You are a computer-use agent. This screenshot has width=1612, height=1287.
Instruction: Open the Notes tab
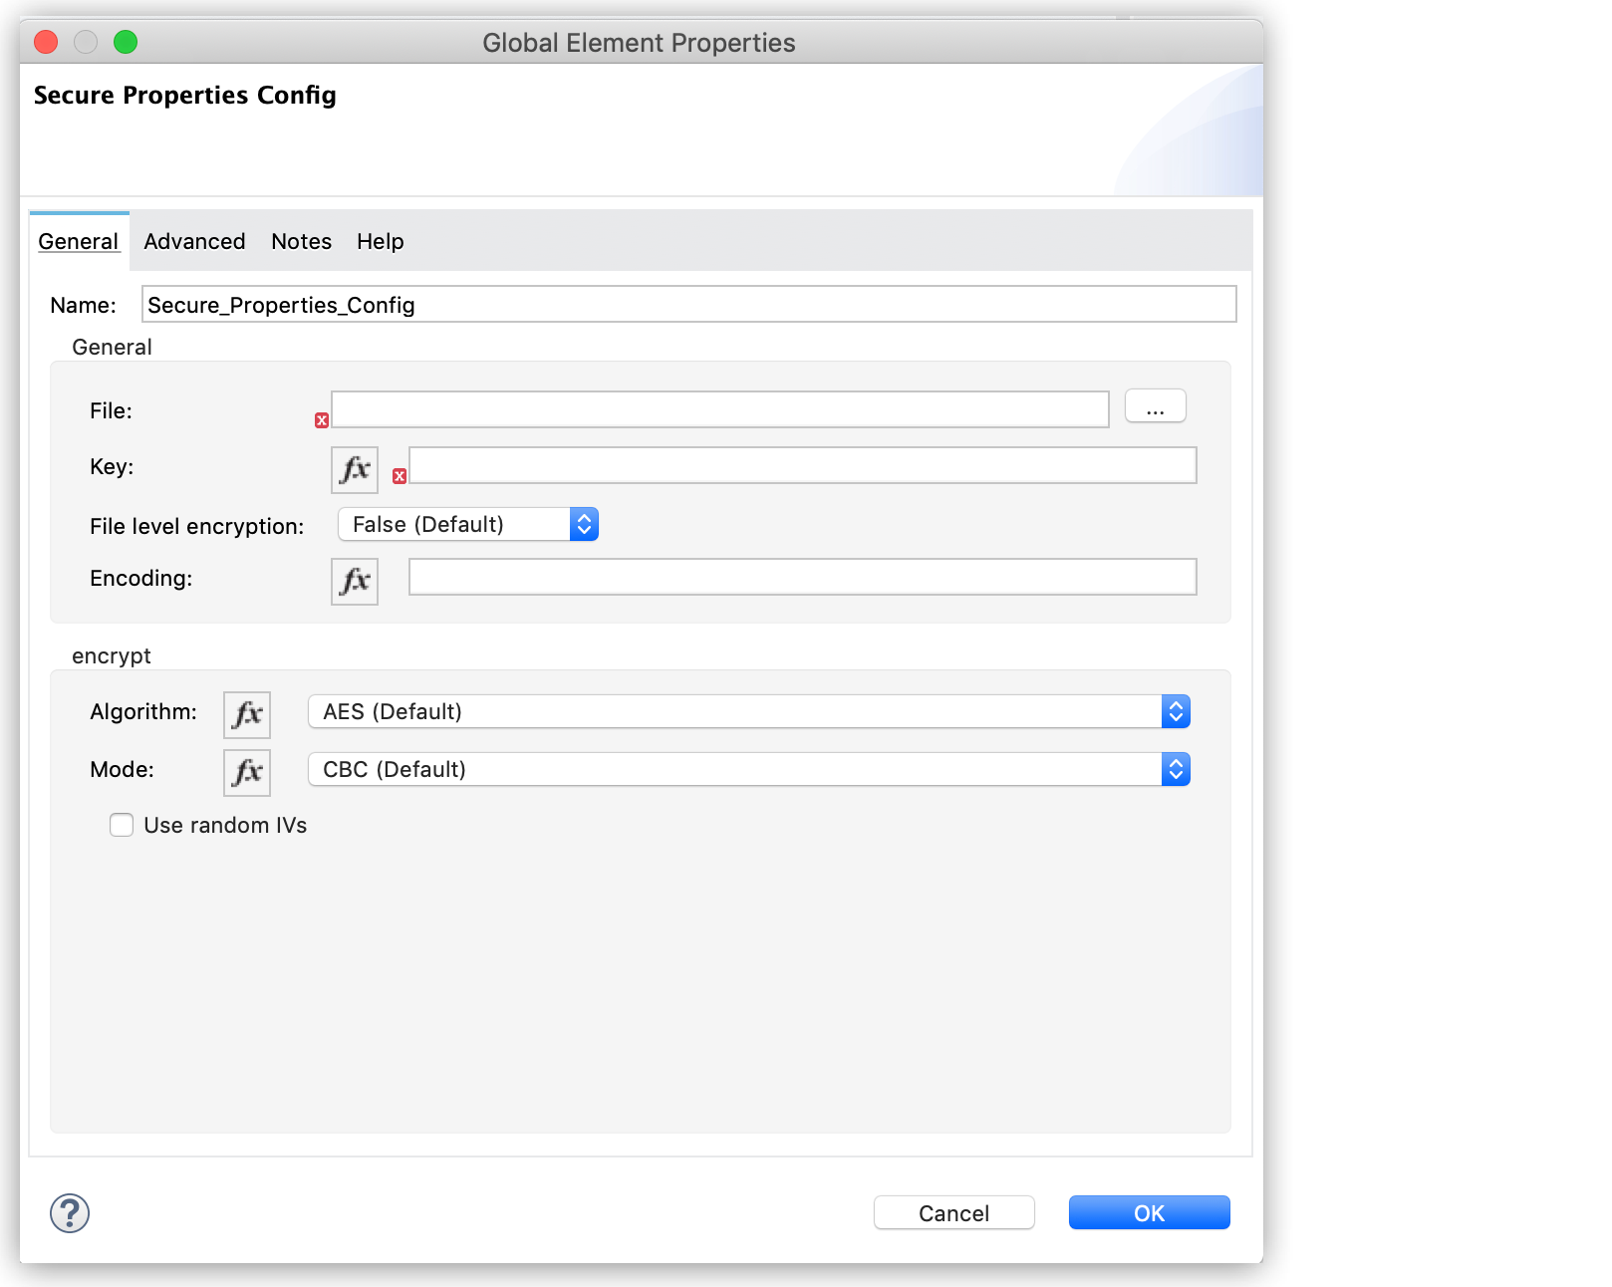click(301, 241)
